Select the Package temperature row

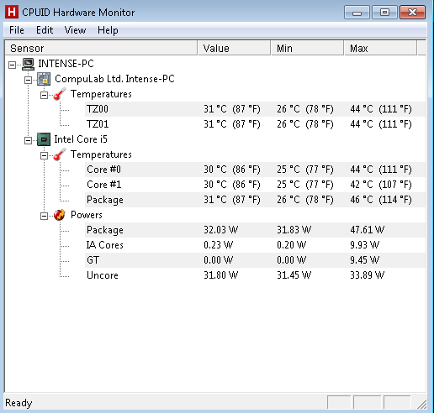click(x=255, y=200)
